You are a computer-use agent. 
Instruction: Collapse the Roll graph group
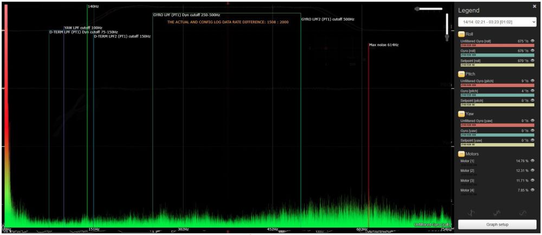462,34
